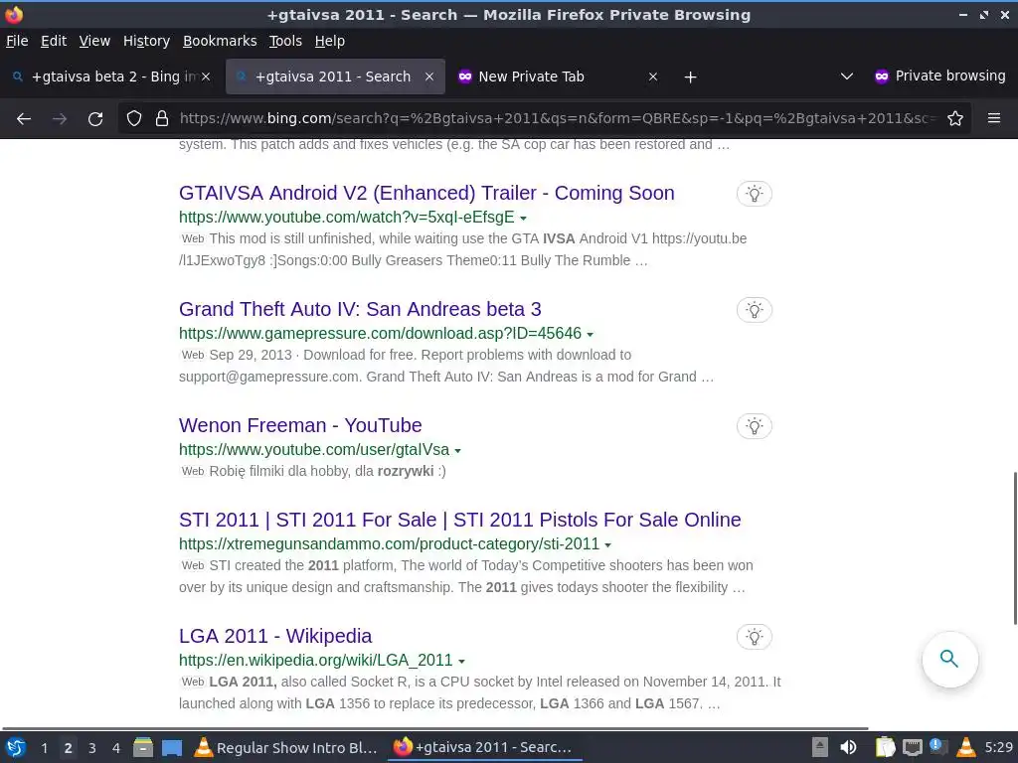Close the '+gtaivsa 2011 - Search' tab

tap(429, 76)
